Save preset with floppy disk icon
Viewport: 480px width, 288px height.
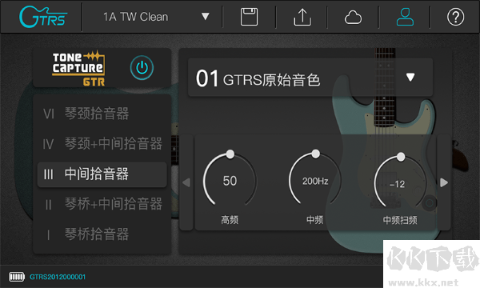249,17
